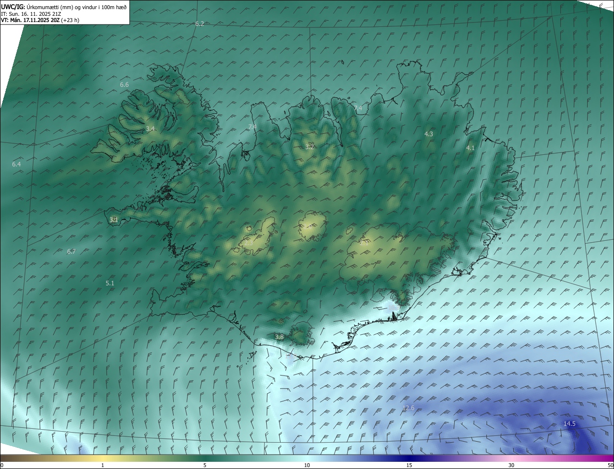
Task: Click the 3.8 value label on the map
Action: (279, 337)
